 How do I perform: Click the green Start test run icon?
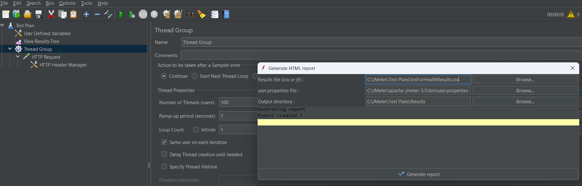tap(121, 15)
